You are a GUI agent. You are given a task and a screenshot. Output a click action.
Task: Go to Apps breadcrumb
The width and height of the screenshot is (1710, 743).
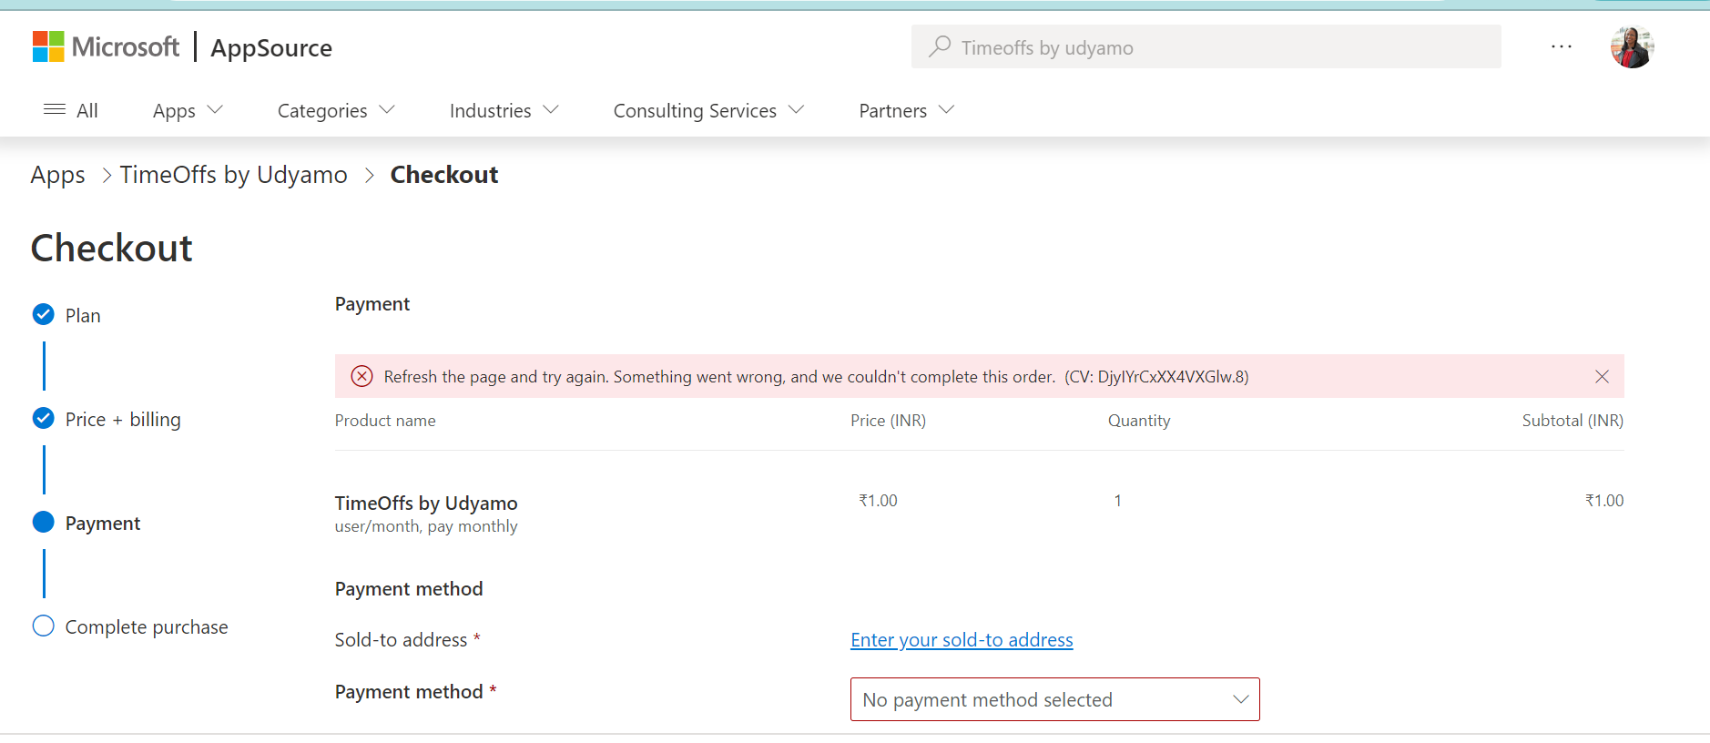pos(57,175)
